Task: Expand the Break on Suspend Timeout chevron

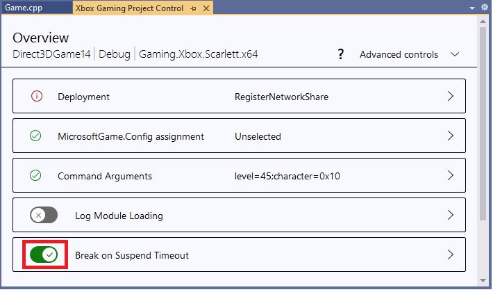Action: (451, 254)
